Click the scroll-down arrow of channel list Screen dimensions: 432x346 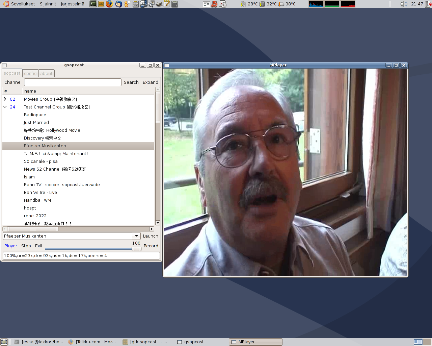tap(158, 223)
